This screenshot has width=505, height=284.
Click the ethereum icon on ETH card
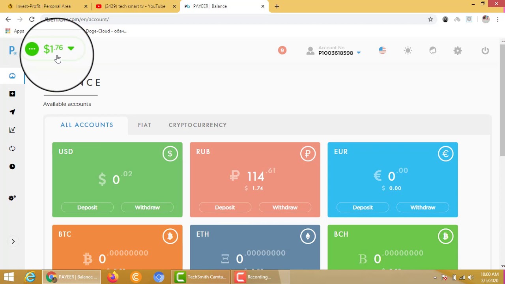pos(308,236)
